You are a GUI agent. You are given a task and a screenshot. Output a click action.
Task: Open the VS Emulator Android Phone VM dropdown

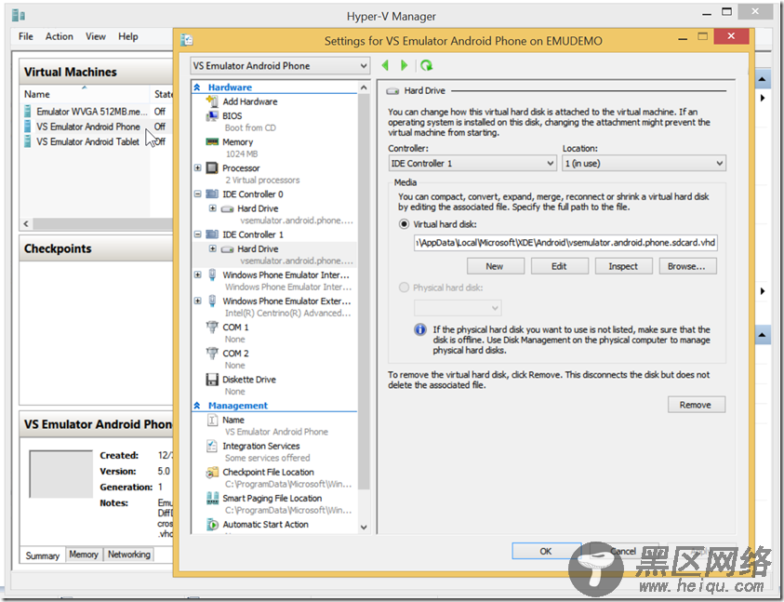coord(280,66)
